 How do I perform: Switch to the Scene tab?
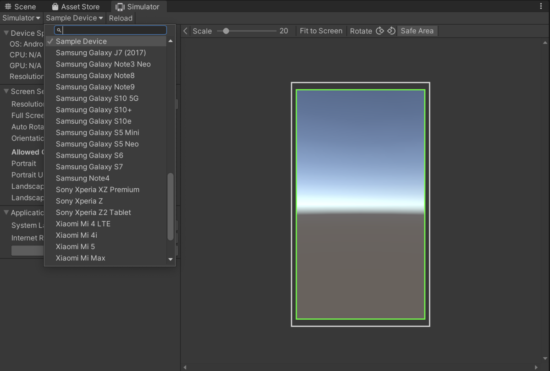point(20,7)
